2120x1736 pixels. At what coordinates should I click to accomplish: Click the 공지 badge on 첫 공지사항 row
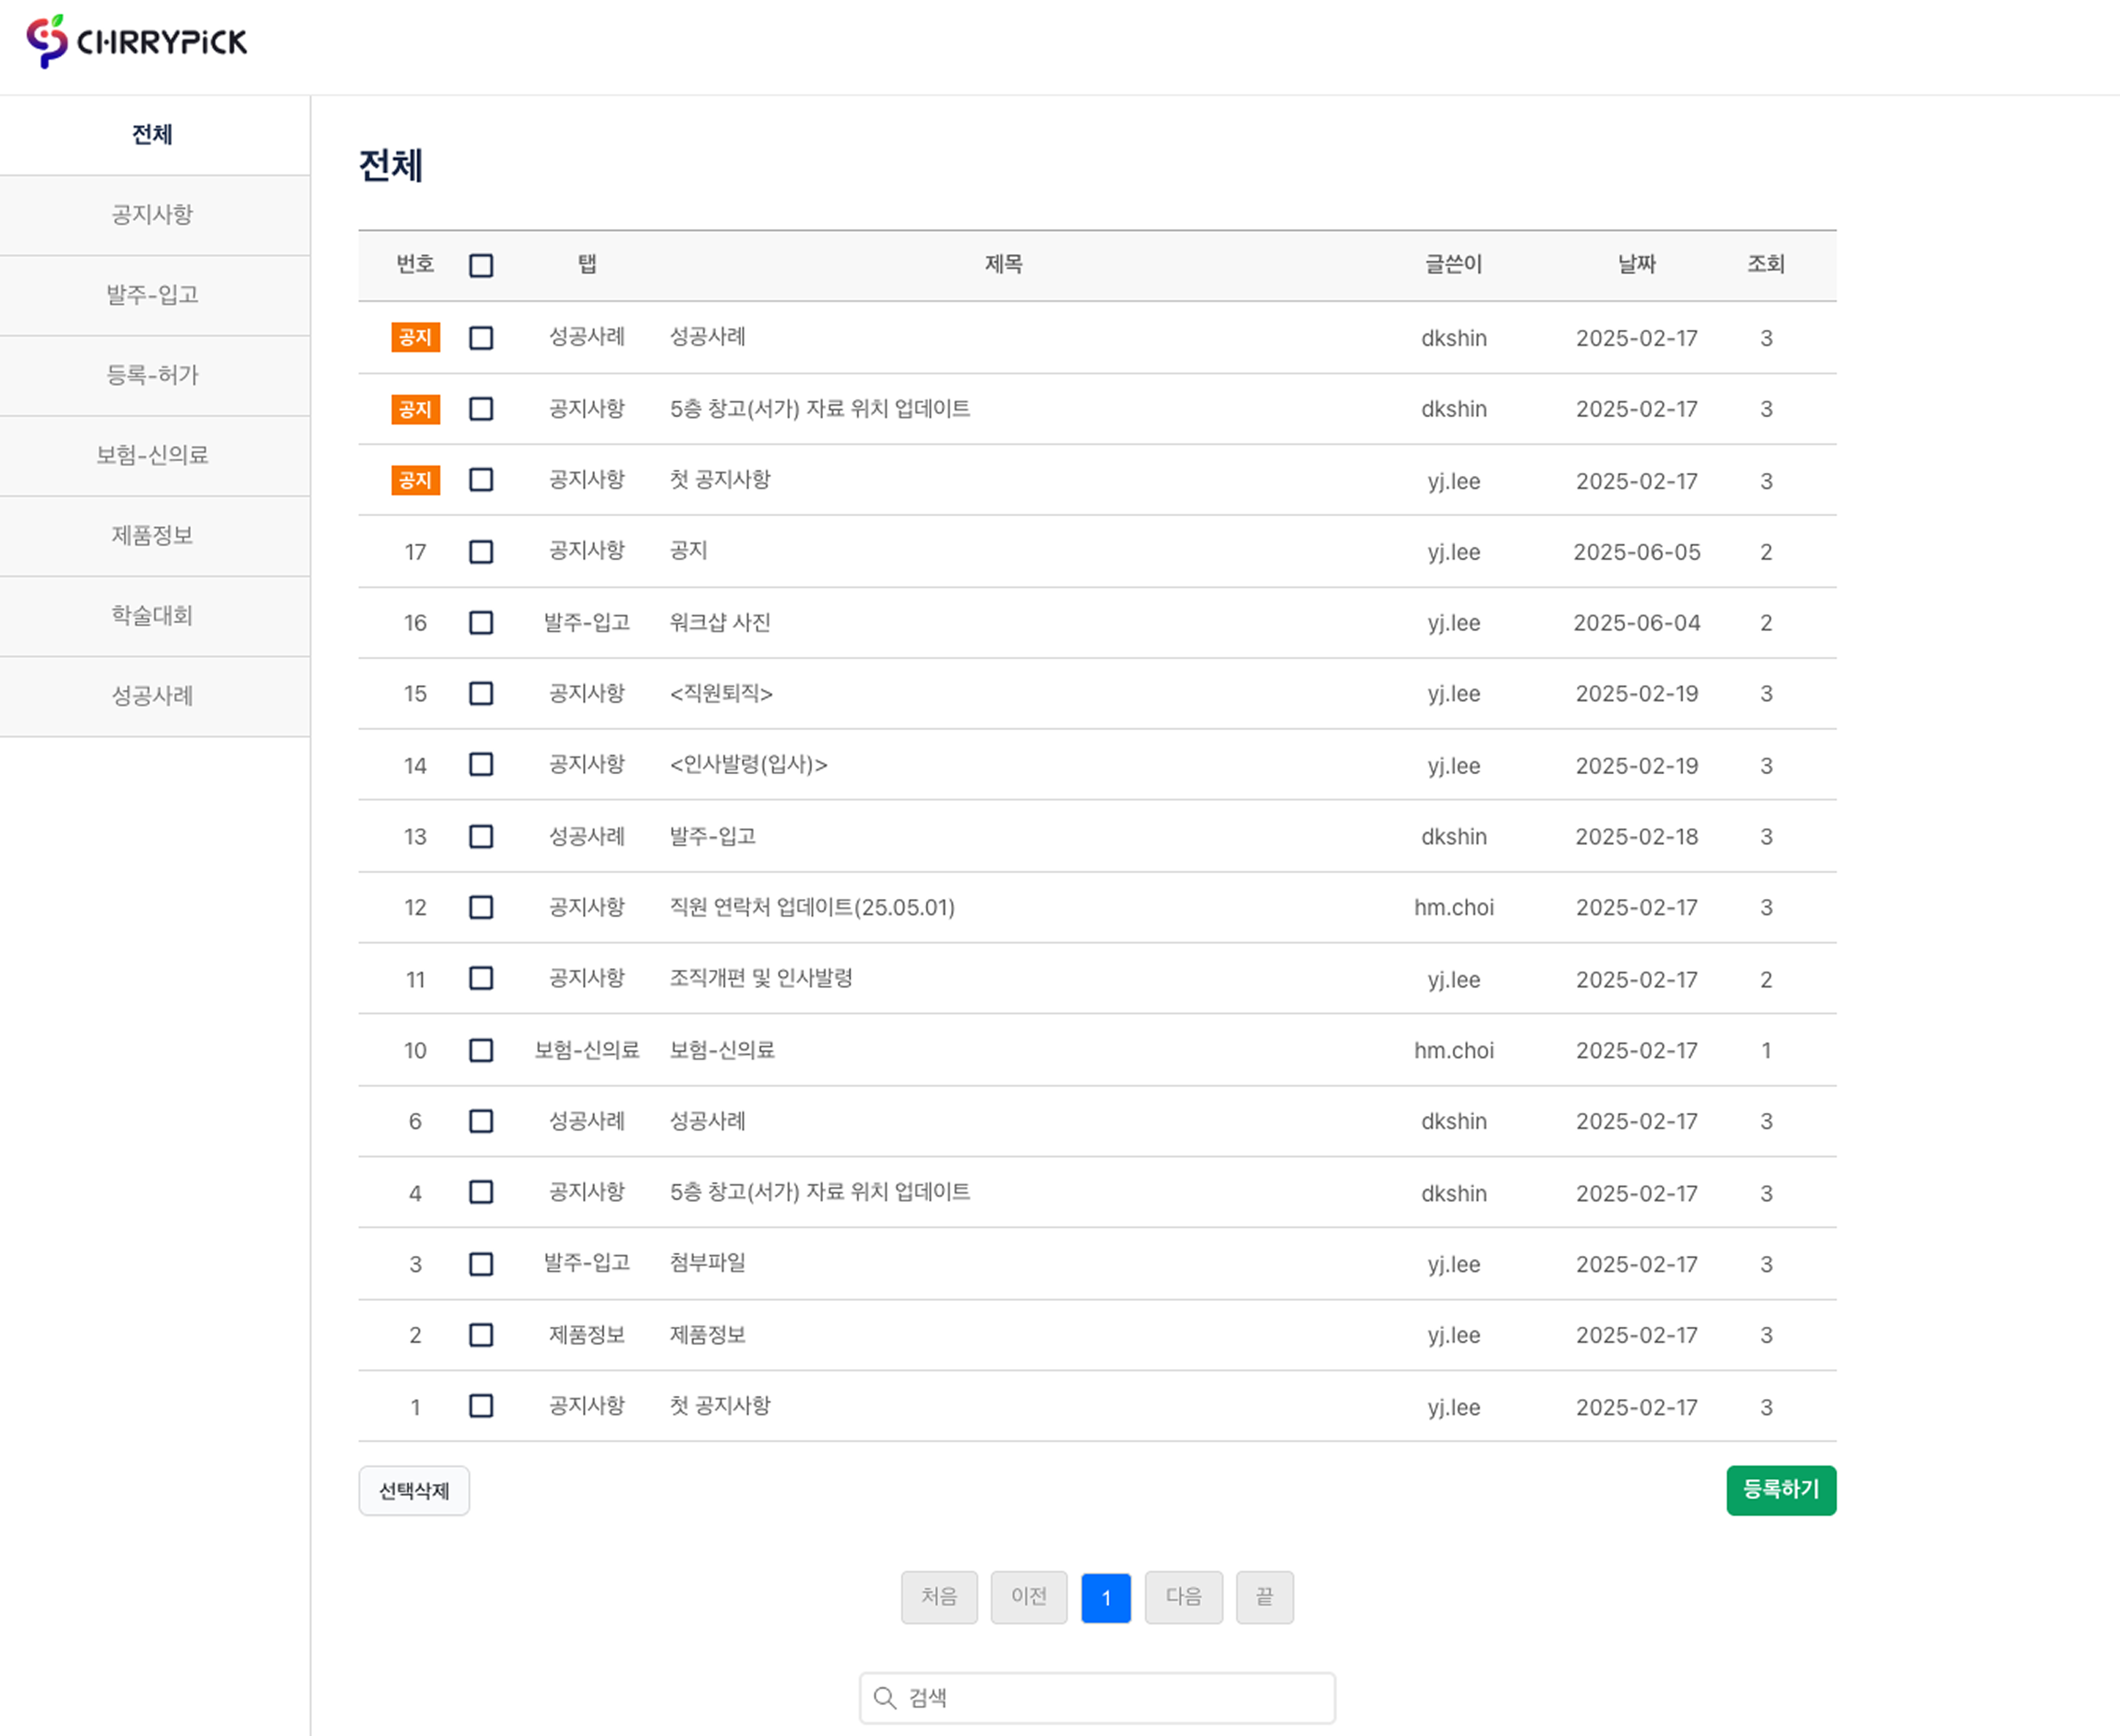coord(415,480)
